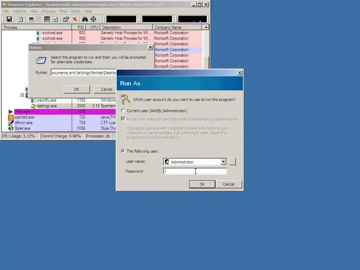The height and width of the screenshot is (270, 360).
Task: Click Process Explorer title bar app icon
Action: (5, 5)
